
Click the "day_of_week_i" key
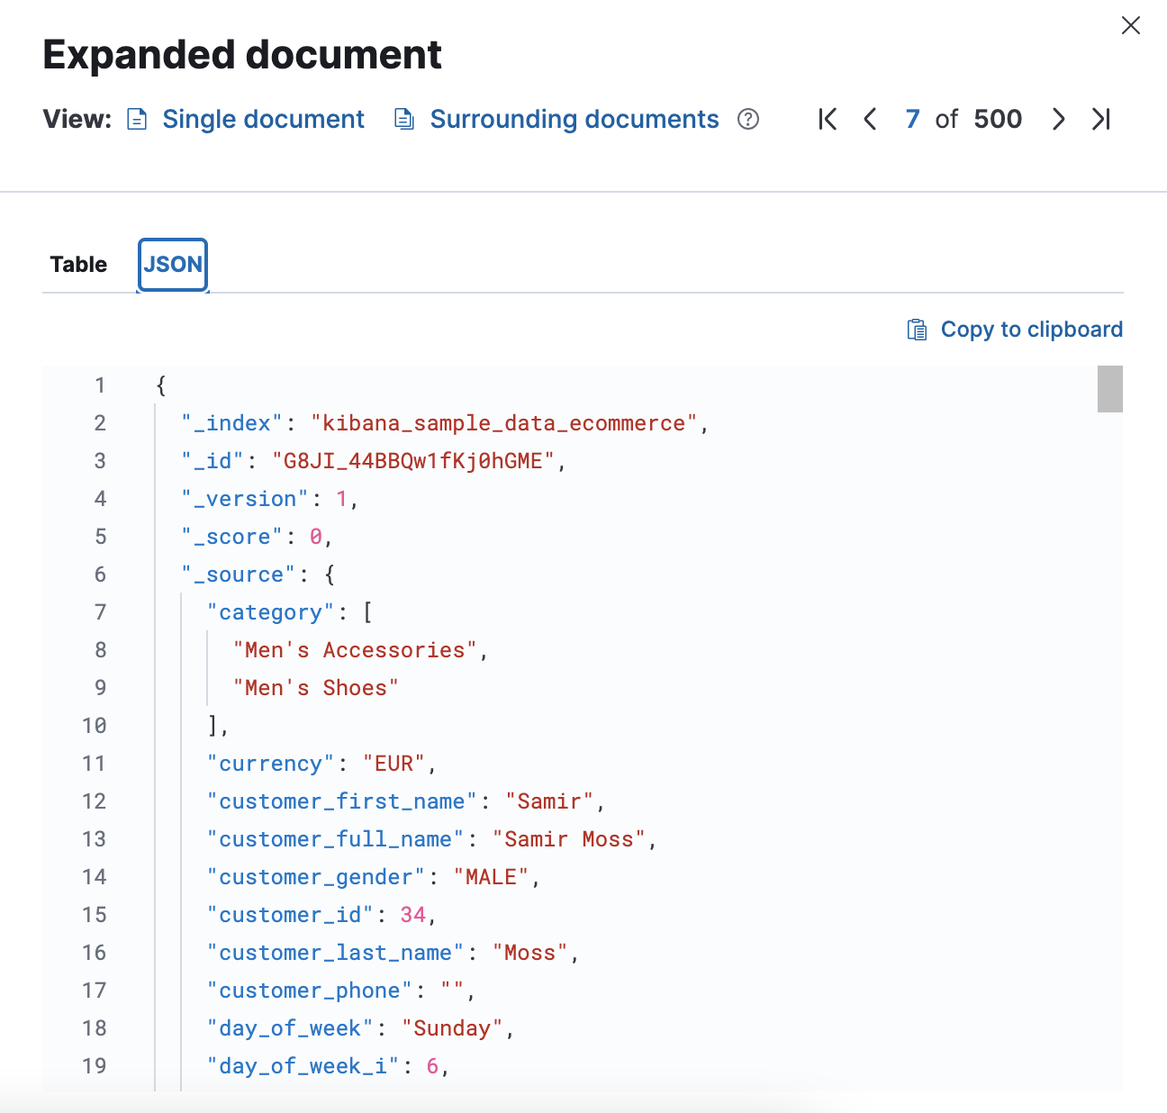(303, 1066)
